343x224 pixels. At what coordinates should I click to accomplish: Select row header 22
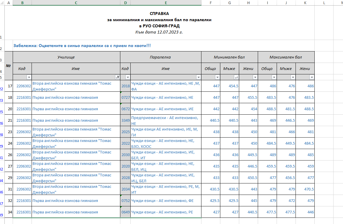2,88
